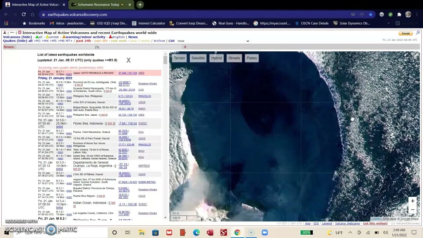Image resolution: width=423 pixels, height=238 pixels.
Task: Open the map Legend link
Action: pos(327,223)
